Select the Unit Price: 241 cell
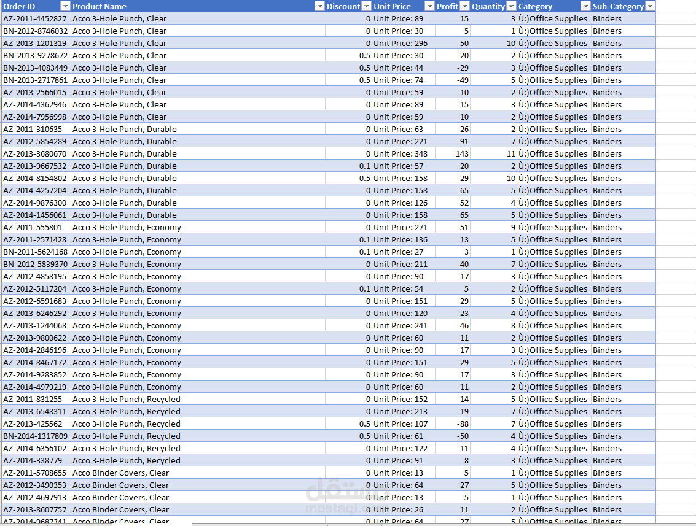The width and height of the screenshot is (696, 526). click(x=404, y=325)
